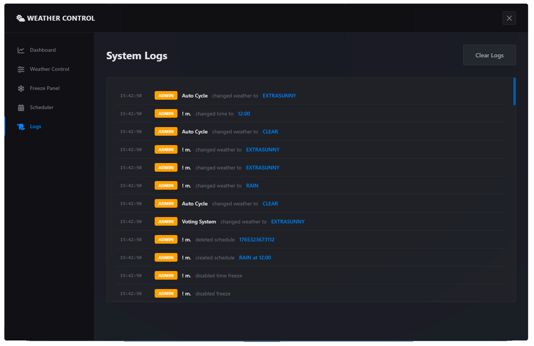Viewport: 534px width, 346px height.
Task: Click the 12:00 time value in log
Action: click(x=244, y=114)
